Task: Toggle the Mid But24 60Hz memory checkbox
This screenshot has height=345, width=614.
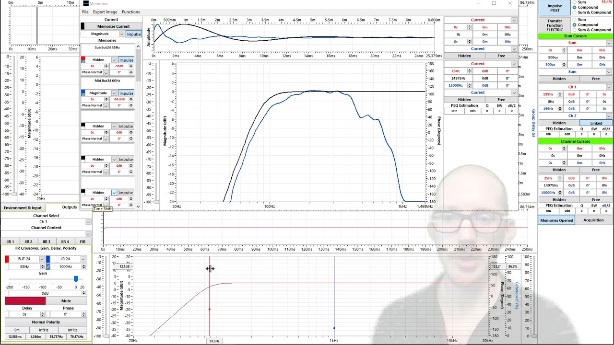Action: (x=83, y=94)
